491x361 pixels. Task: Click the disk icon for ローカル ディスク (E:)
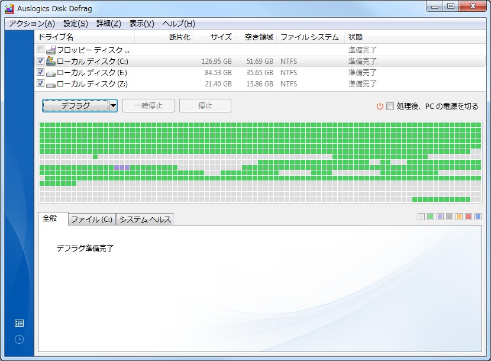point(51,72)
